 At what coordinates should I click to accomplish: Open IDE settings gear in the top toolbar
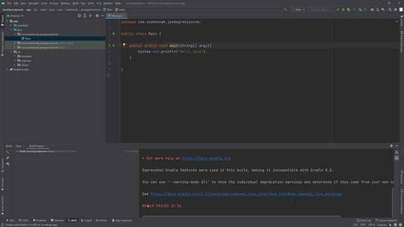click(396, 9)
